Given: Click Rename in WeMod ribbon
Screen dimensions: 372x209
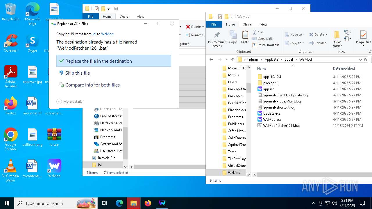Looking at the screenshot, I should click(318, 43).
